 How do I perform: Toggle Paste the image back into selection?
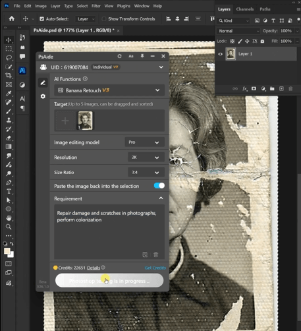point(159,186)
